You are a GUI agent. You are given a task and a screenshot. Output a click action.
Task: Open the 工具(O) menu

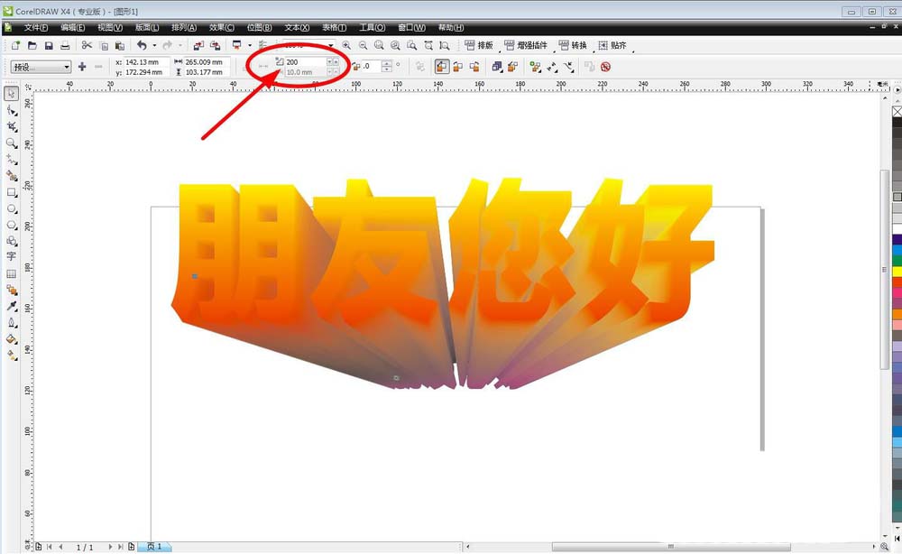tap(373, 28)
